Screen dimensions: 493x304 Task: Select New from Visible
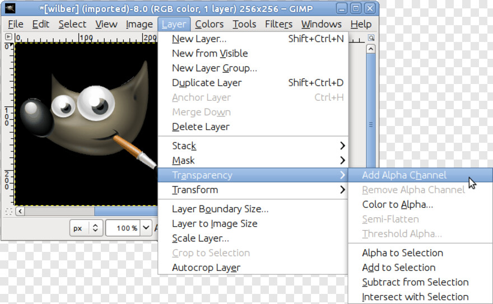(x=253, y=53)
